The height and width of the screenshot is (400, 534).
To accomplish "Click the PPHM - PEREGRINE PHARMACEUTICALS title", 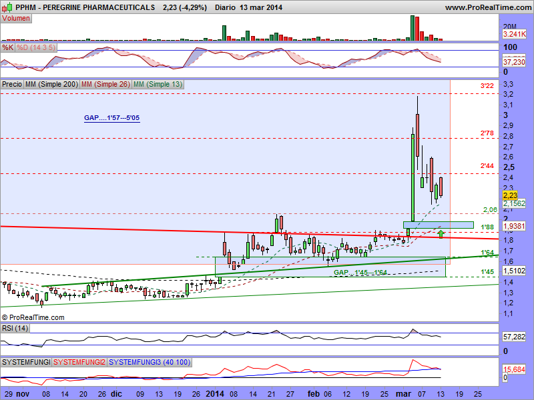I will (x=85, y=7).
